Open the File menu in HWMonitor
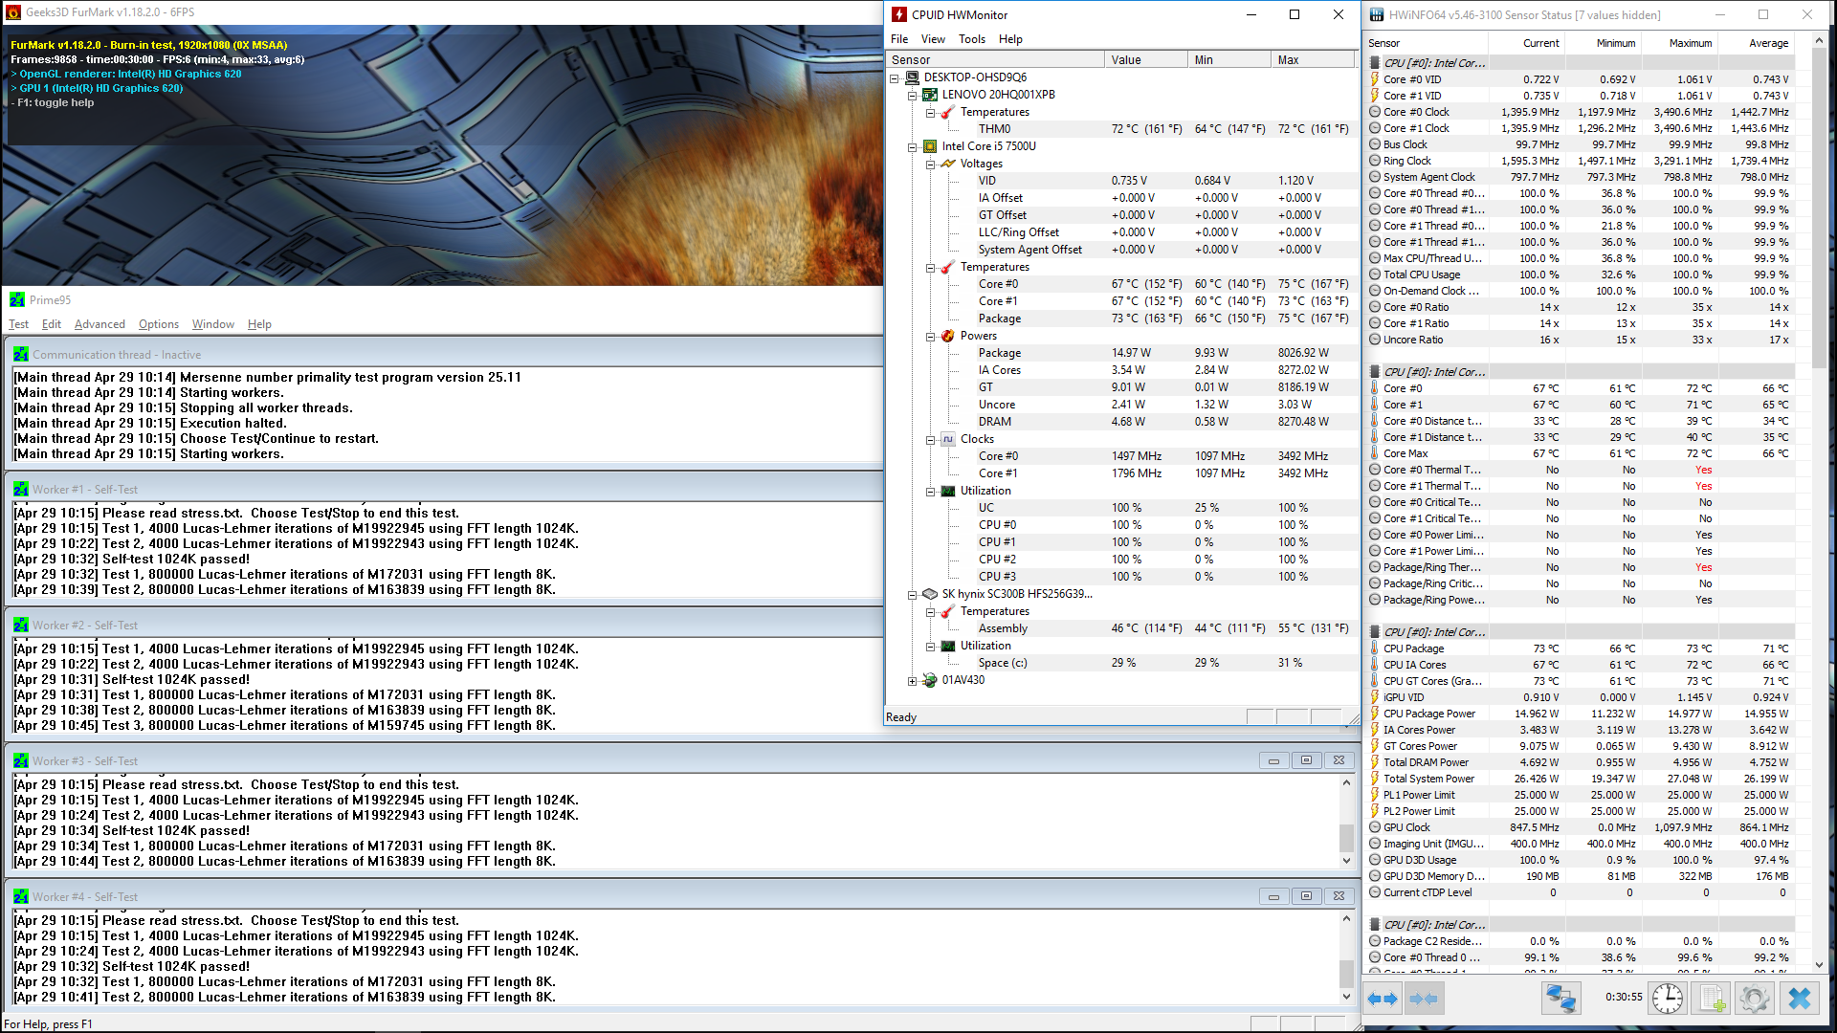1837x1033 pixels. (899, 39)
